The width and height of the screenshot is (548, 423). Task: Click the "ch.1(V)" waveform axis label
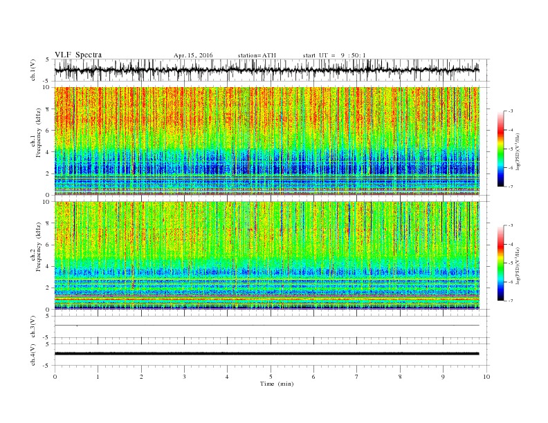click(x=33, y=70)
